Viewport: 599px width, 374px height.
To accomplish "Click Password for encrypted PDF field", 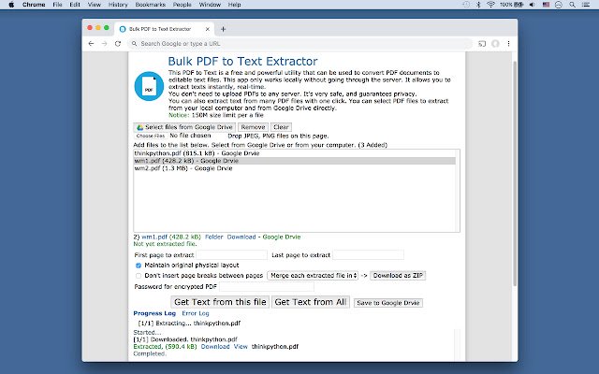I will click(267, 287).
